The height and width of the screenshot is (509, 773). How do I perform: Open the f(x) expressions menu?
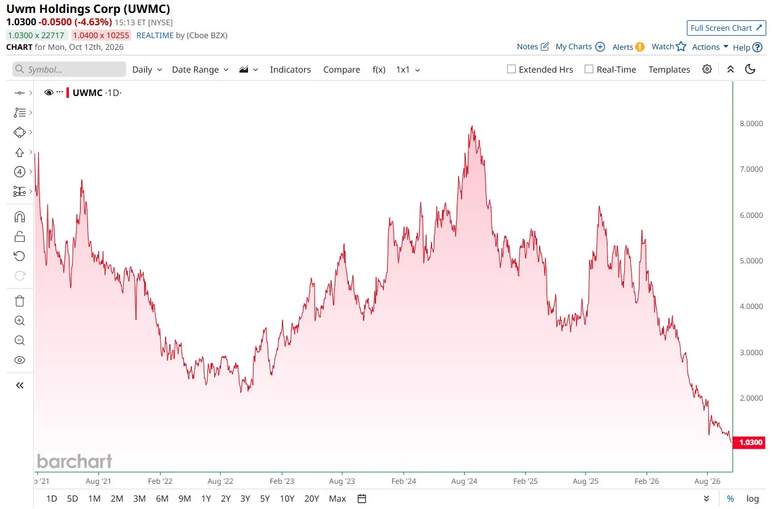pyautogui.click(x=379, y=70)
